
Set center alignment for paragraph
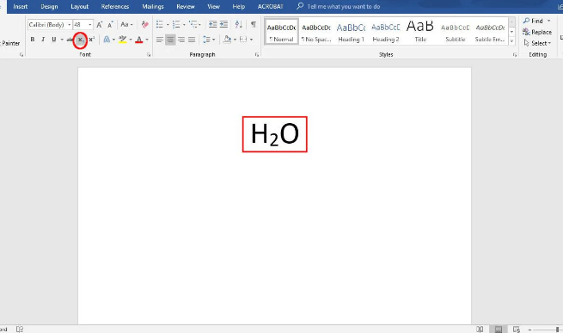tap(170, 40)
